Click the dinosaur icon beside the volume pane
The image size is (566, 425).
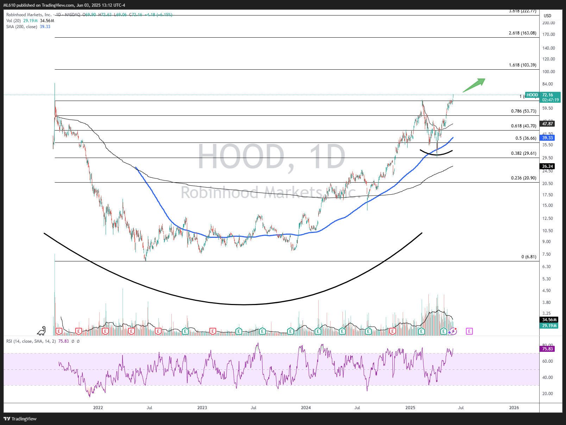tap(42, 331)
